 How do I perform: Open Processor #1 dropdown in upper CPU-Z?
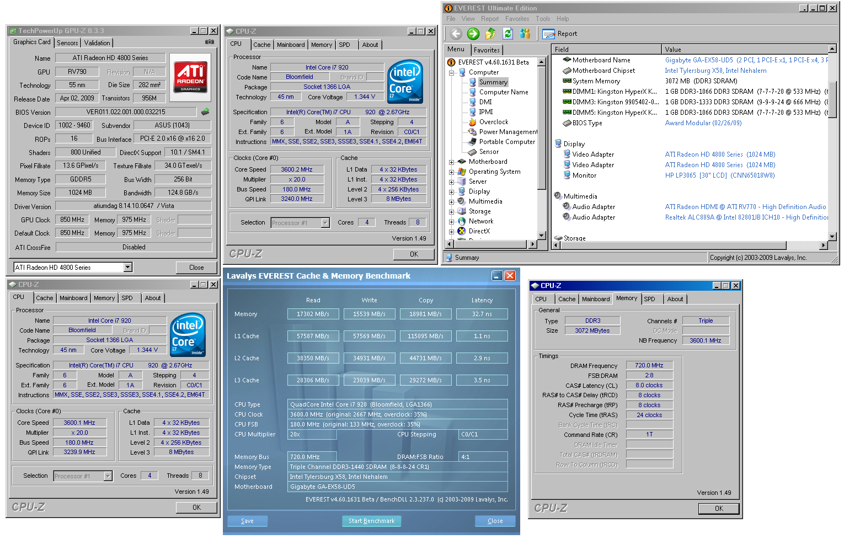(x=325, y=223)
